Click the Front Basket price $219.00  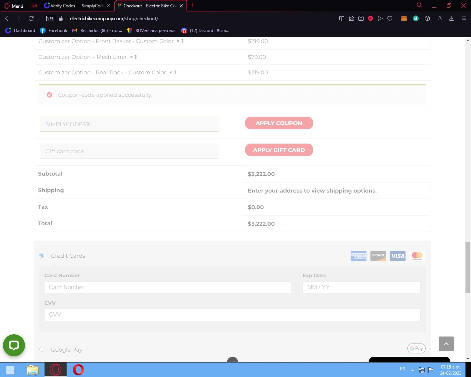(258, 41)
